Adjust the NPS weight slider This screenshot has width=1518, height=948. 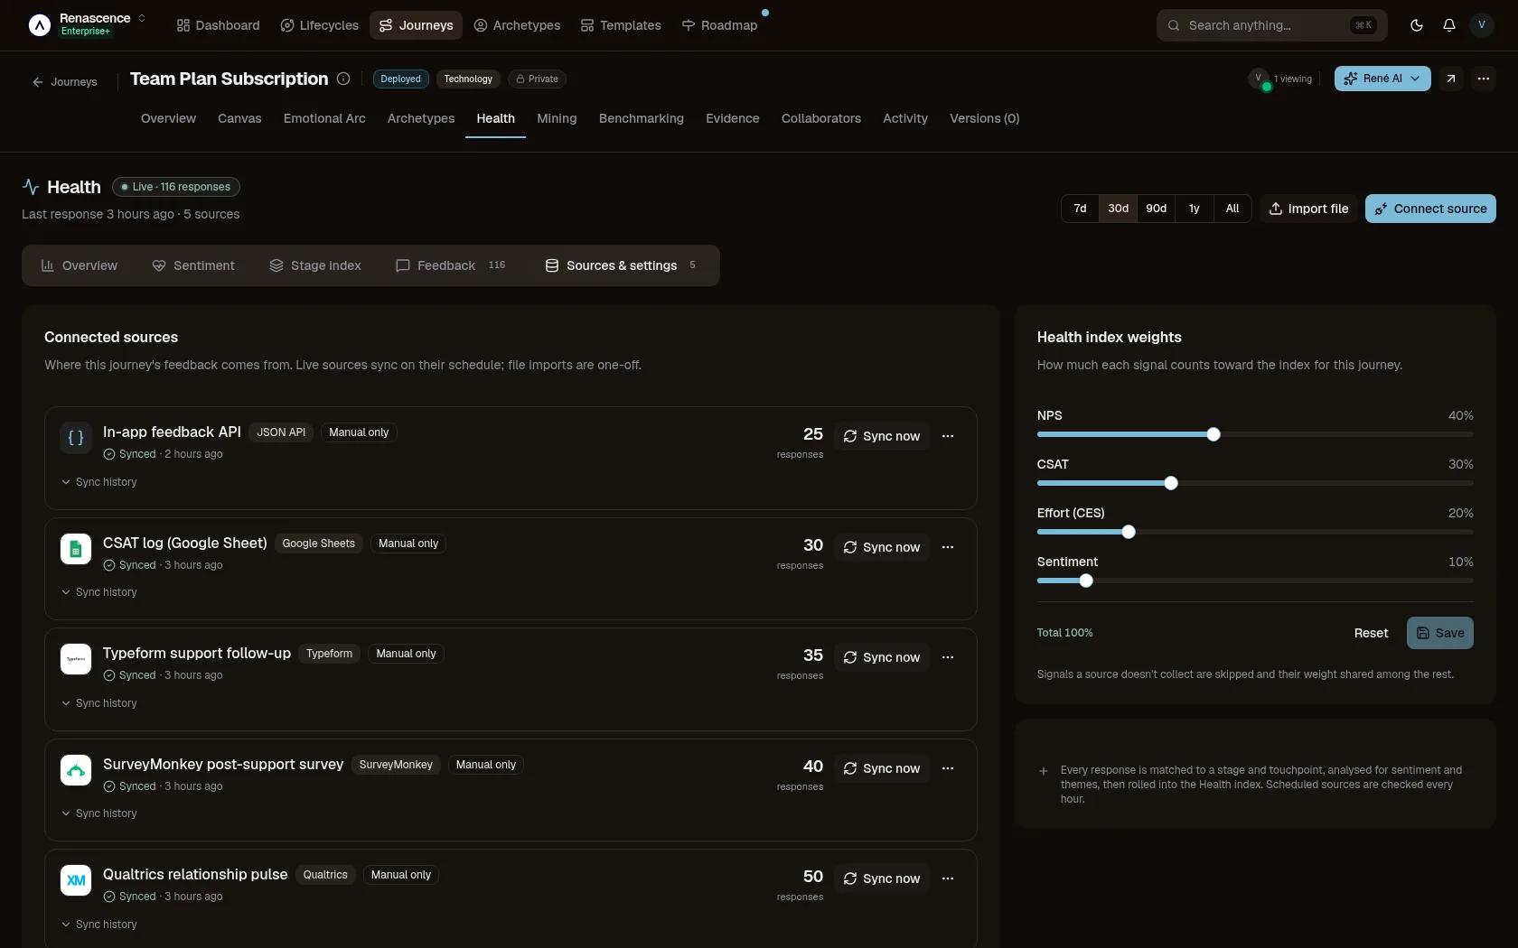tap(1213, 434)
